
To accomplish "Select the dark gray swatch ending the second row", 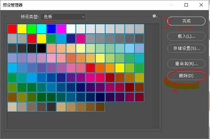I will pyautogui.click(x=139, y=38).
